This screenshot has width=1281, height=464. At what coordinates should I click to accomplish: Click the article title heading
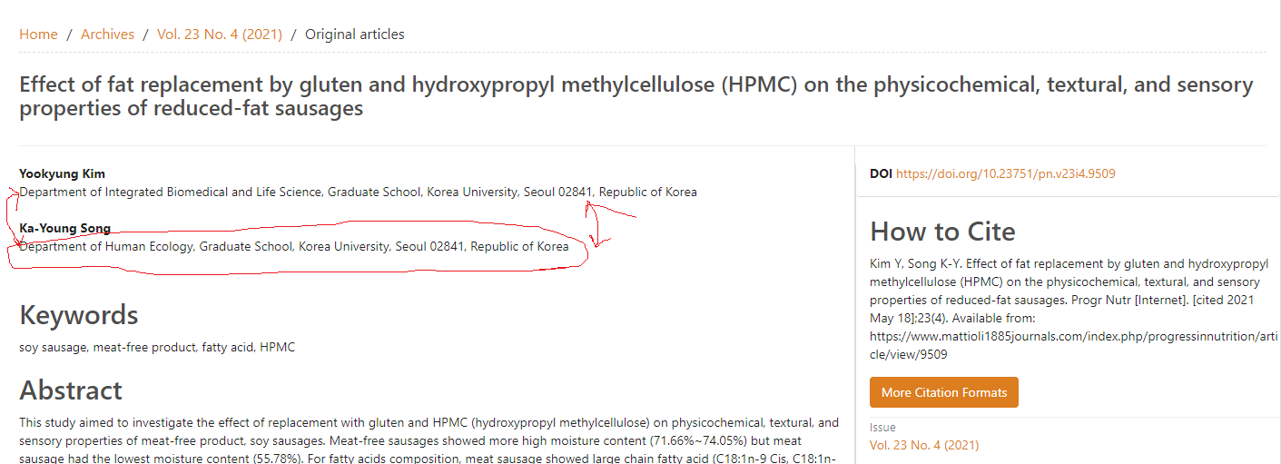(x=636, y=96)
